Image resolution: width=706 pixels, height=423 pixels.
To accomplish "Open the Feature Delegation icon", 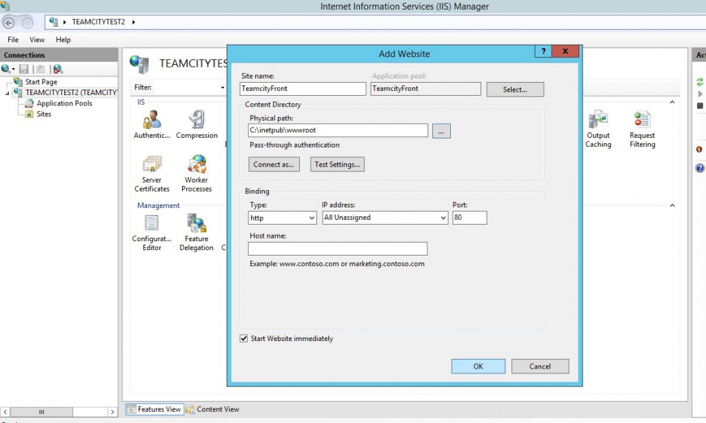I will pos(196,233).
